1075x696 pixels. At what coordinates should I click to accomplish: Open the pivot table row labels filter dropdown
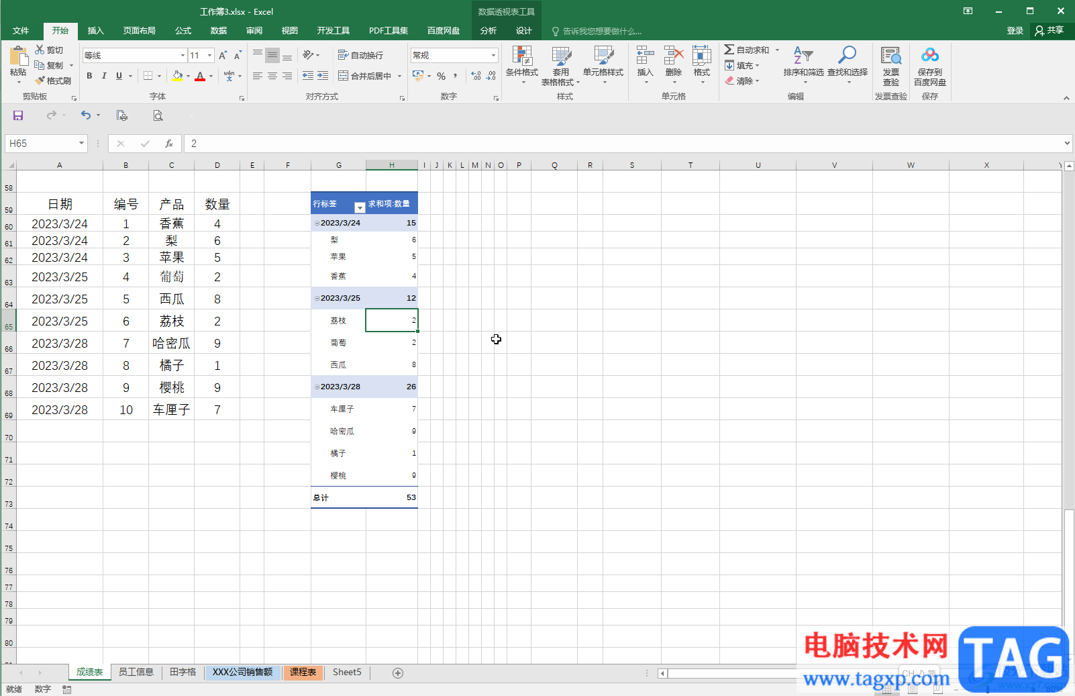tap(360, 207)
